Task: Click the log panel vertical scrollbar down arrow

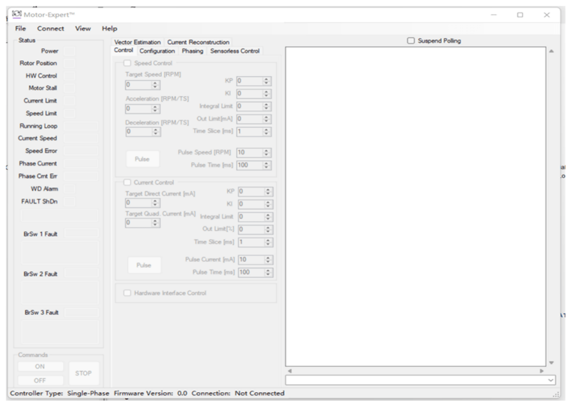Action: [x=551, y=363]
